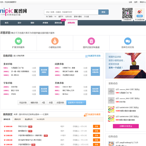Post a request from the 问题求助 blue button
Image resolution: width=146 pixels, height=146 pixels.
click(95, 71)
